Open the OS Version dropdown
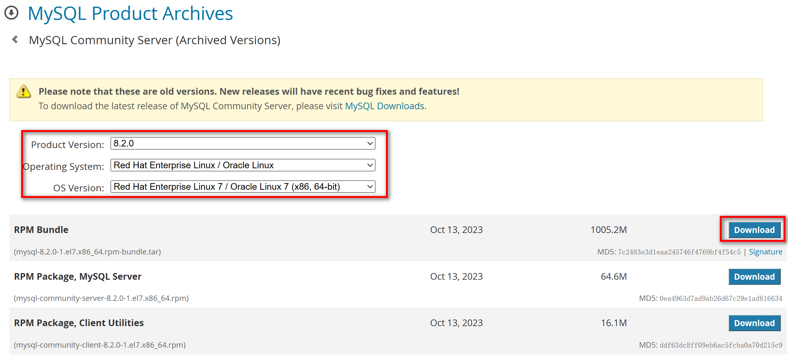 pos(243,187)
